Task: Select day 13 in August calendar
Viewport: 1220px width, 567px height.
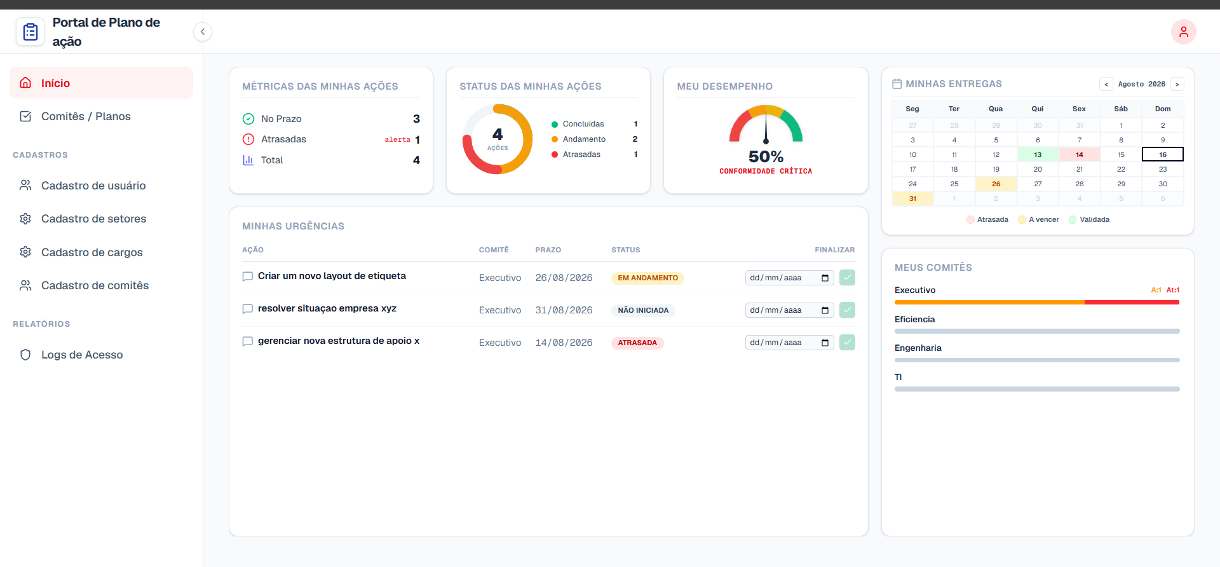Action: pos(1038,154)
